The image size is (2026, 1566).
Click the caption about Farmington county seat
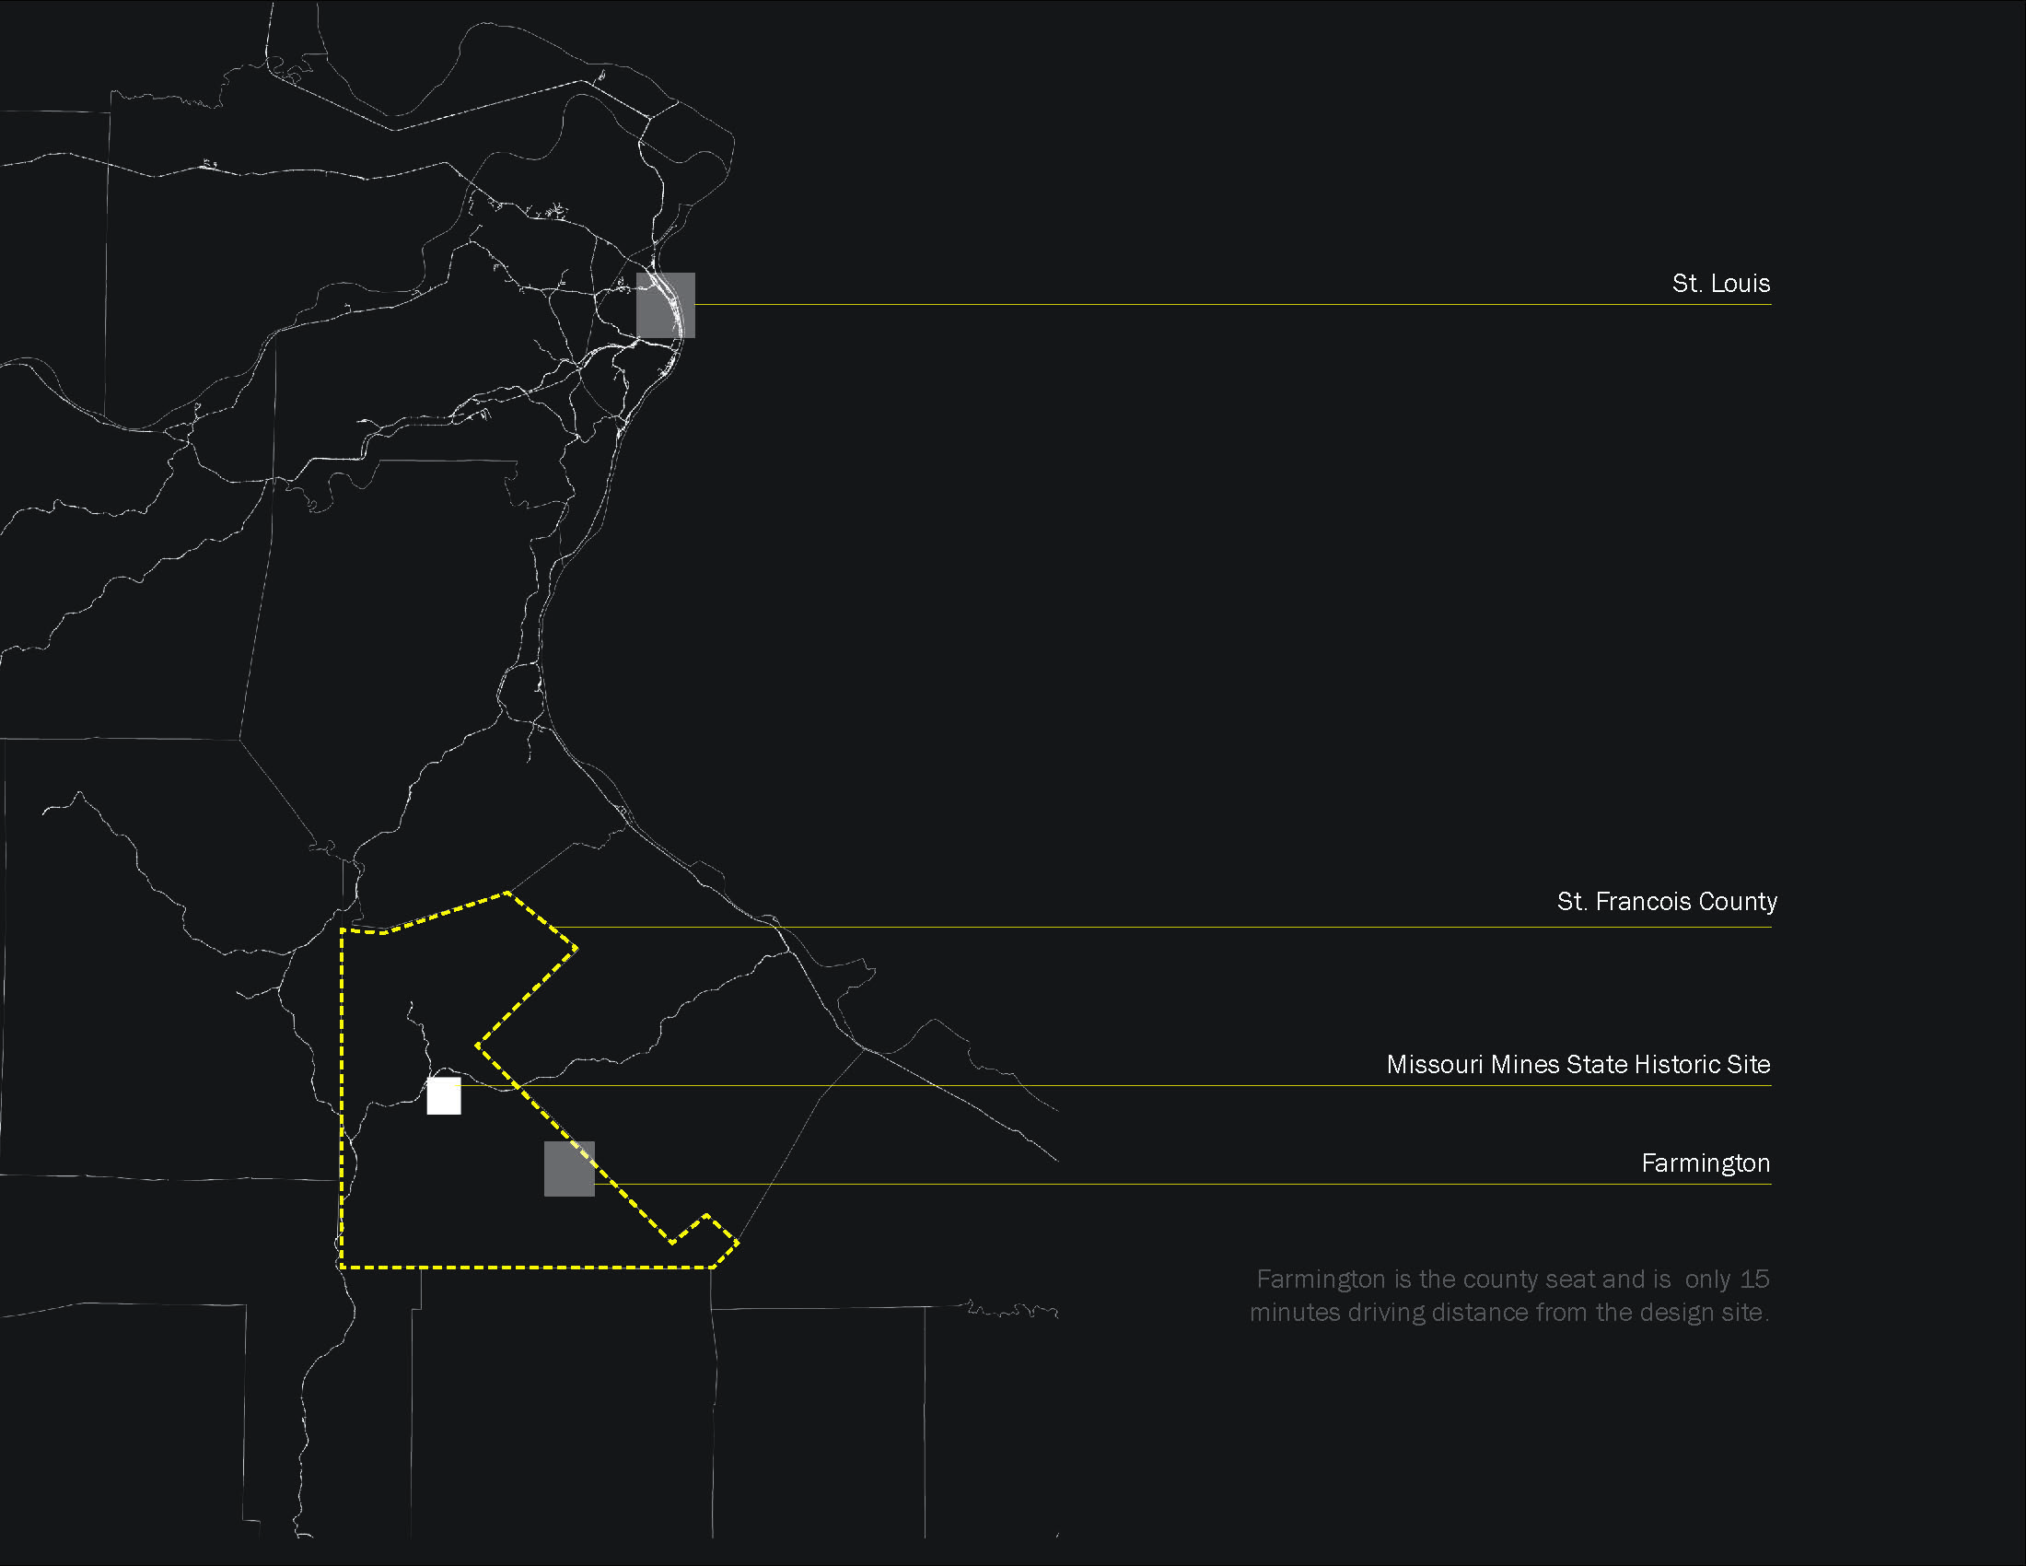pos(1509,1295)
